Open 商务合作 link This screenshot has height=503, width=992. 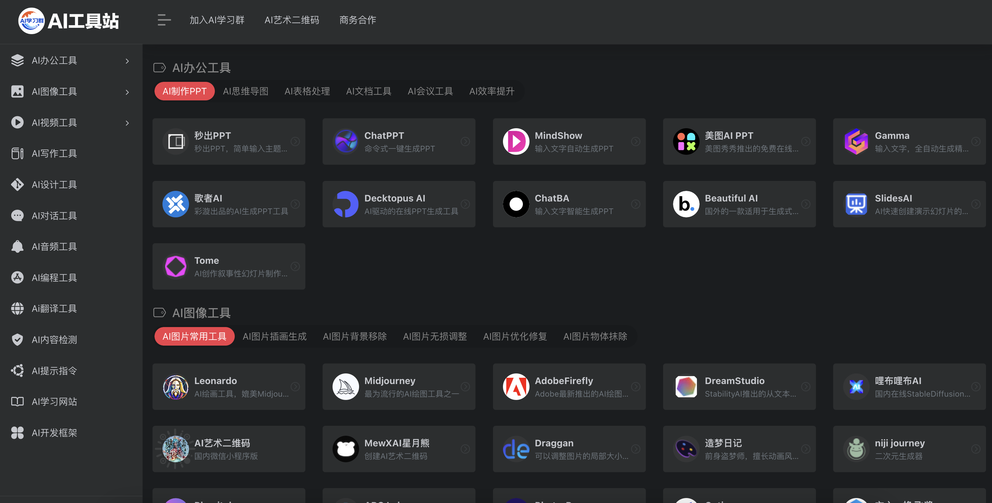[357, 20]
